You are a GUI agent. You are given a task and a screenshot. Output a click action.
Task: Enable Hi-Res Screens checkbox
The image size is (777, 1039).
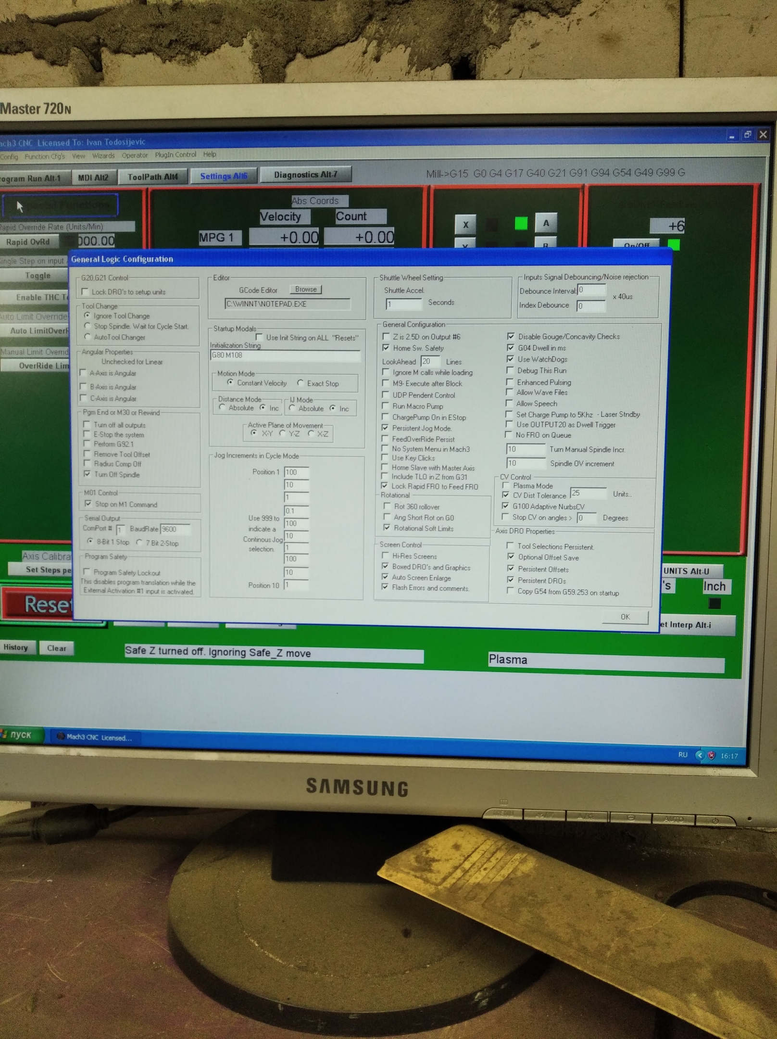[385, 556]
